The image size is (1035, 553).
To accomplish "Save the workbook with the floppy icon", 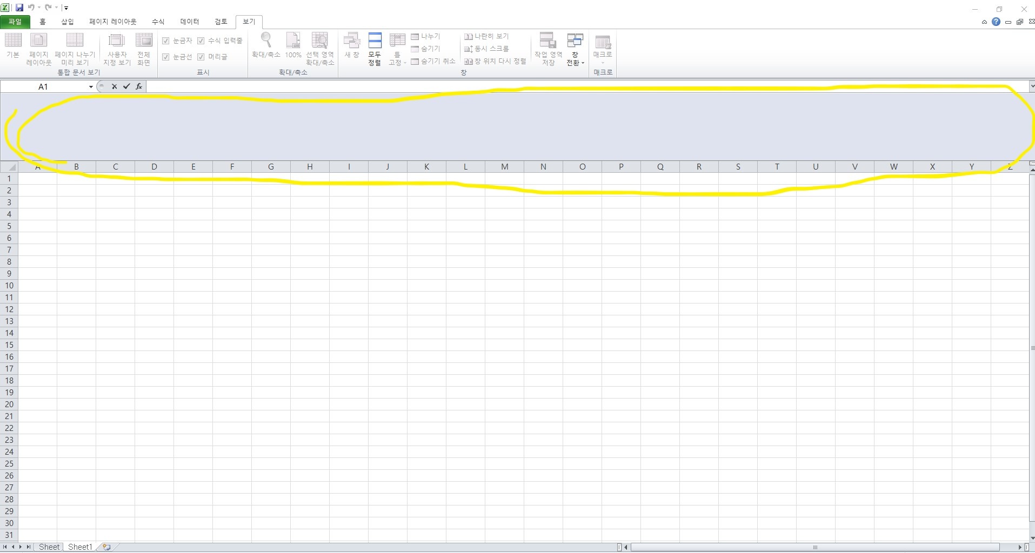I will tap(19, 8).
